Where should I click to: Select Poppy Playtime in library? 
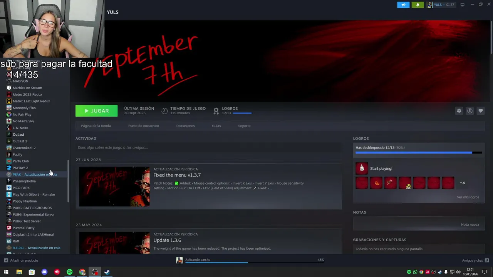pyautogui.click(x=25, y=201)
